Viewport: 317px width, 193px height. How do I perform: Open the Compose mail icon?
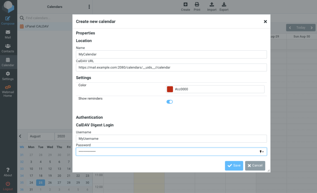[x=8, y=19]
